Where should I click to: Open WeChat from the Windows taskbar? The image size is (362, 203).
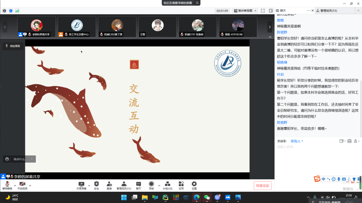tap(207, 197)
